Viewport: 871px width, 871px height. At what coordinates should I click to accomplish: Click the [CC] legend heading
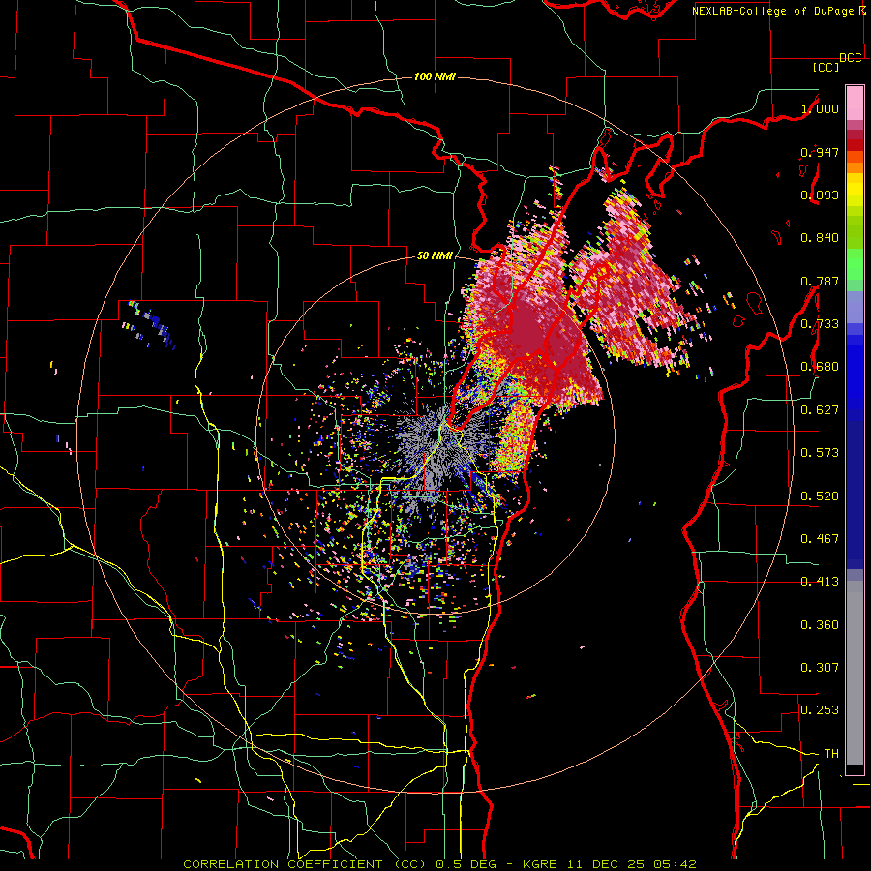826,67
